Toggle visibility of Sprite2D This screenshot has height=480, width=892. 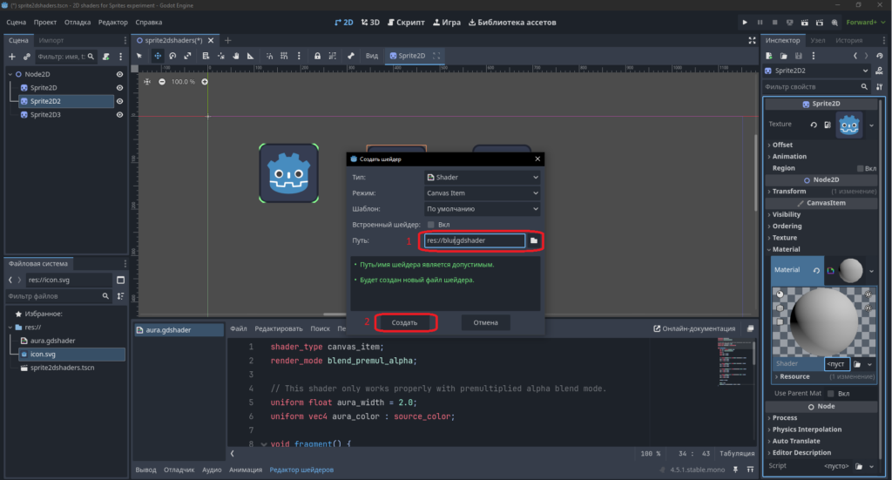pyautogui.click(x=119, y=88)
